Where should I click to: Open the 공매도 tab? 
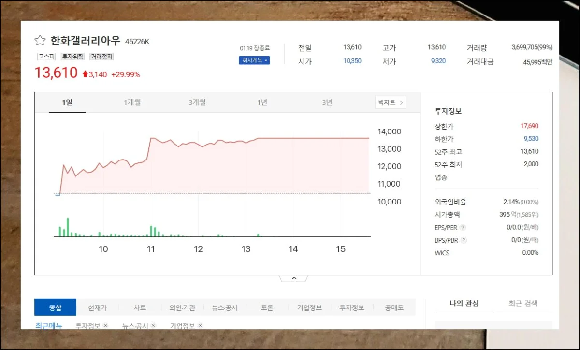(394, 307)
